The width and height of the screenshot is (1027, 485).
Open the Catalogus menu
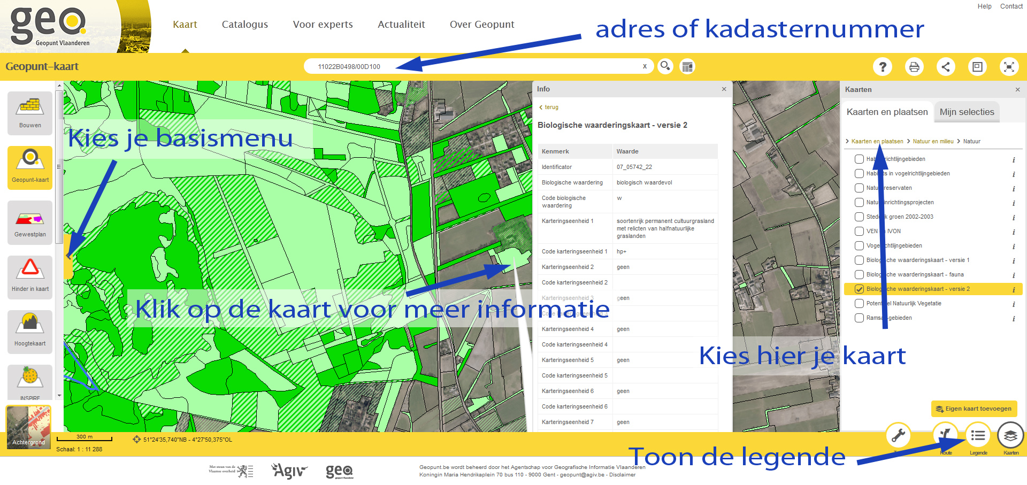(x=244, y=24)
